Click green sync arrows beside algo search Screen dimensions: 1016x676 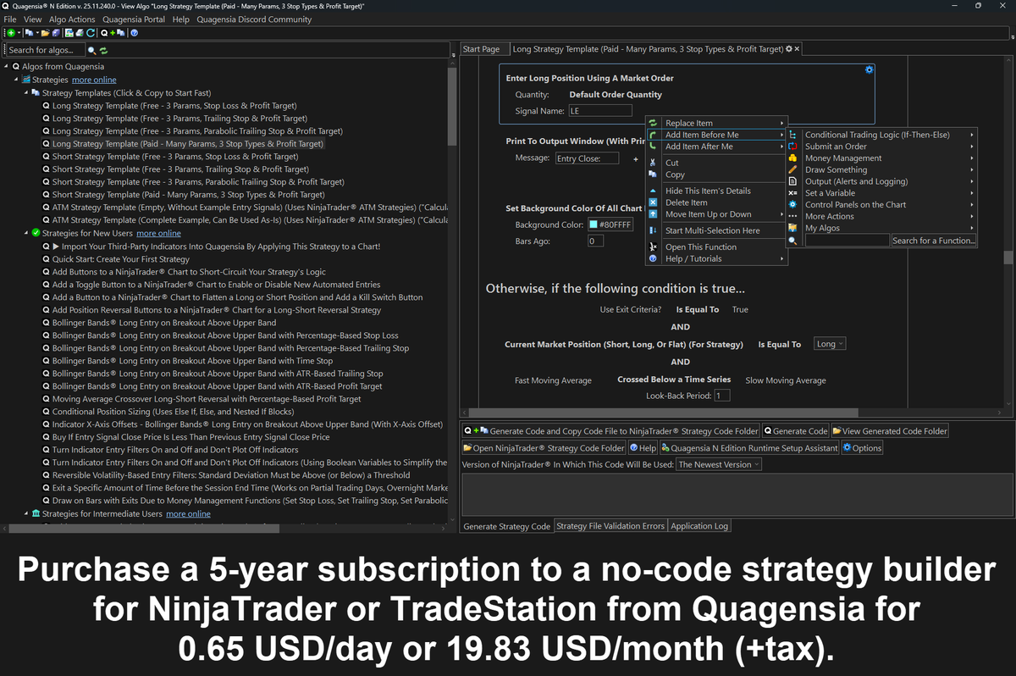pos(103,51)
